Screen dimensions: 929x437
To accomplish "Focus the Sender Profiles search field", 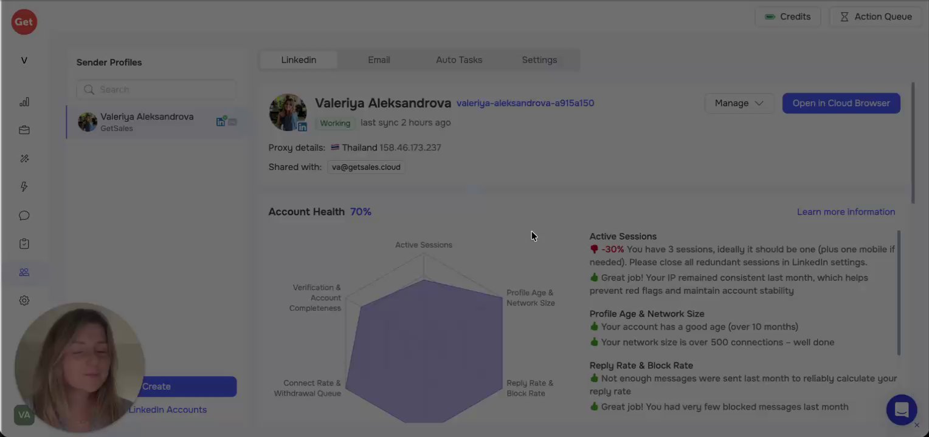I will click(x=156, y=89).
